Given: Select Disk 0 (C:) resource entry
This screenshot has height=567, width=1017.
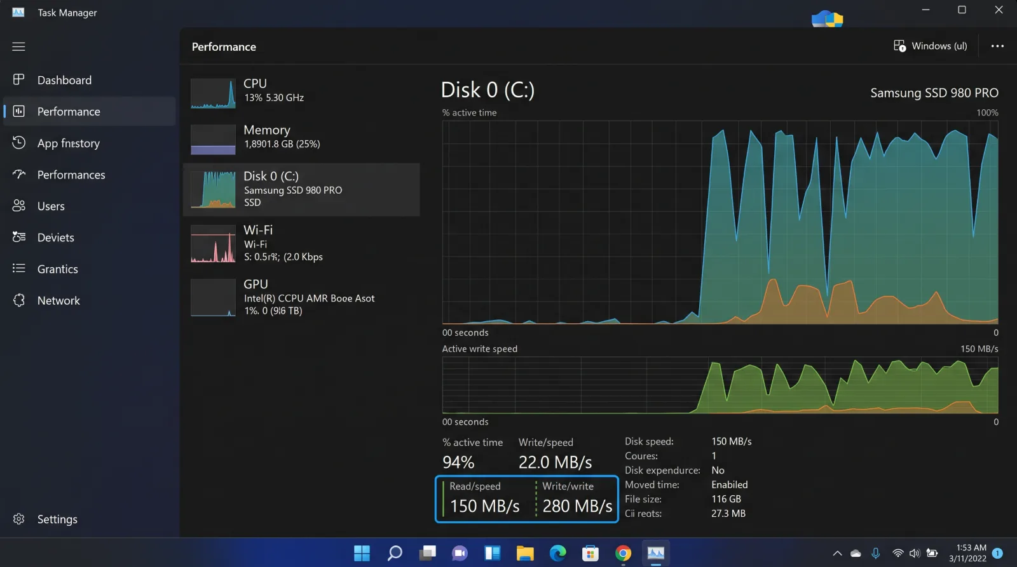Looking at the screenshot, I should tap(301, 189).
